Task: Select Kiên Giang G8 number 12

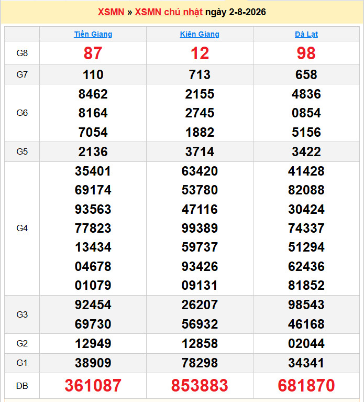Action: 200,53
